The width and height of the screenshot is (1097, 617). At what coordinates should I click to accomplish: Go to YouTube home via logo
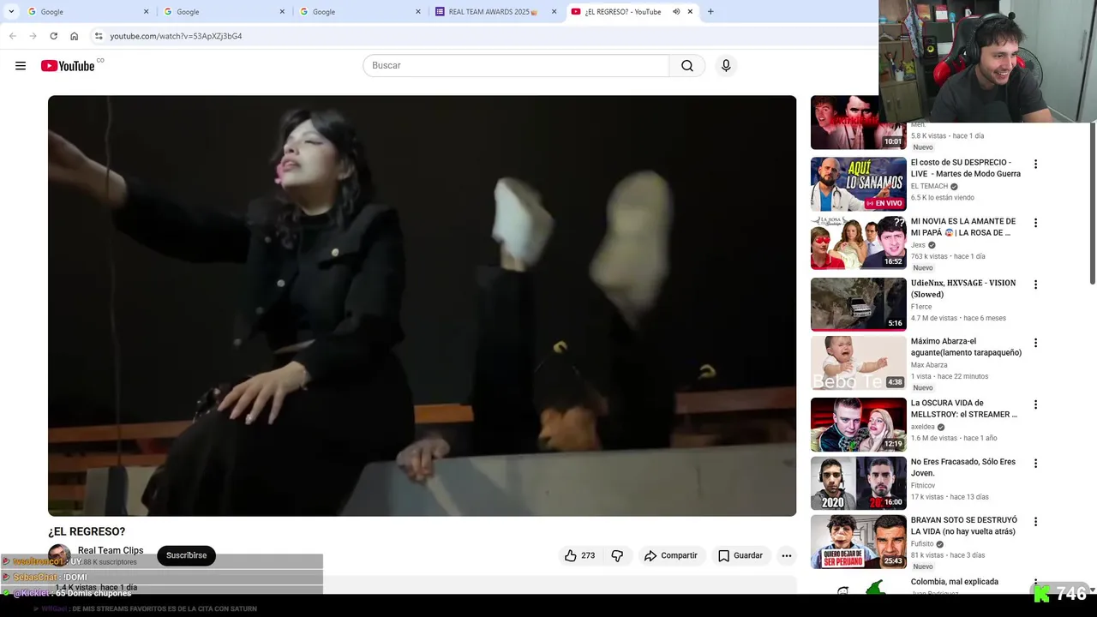click(68, 66)
